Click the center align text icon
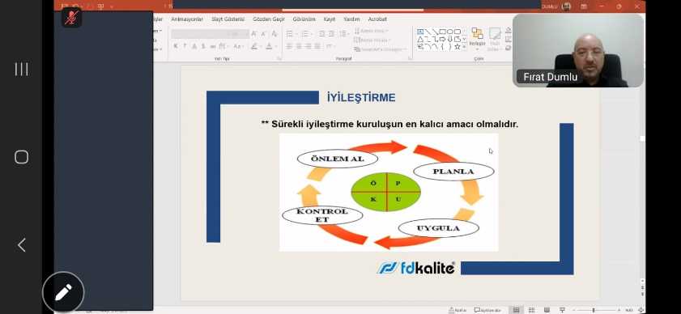681x314 pixels. [298, 46]
